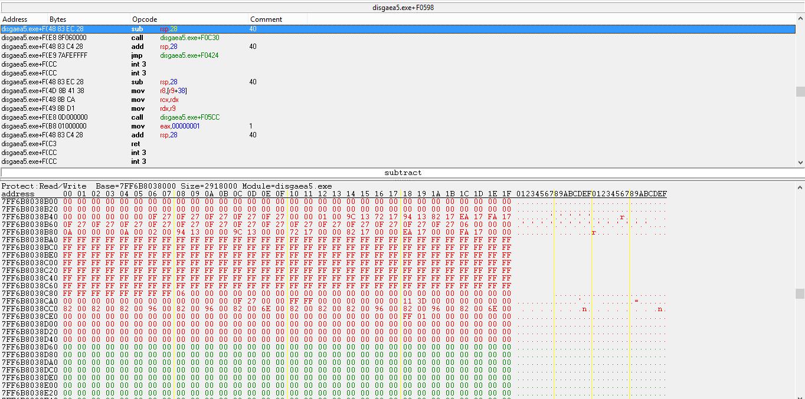Select hex row address 7FF6B8038CC0
The image size is (805, 399).
pyautogui.click(x=30, y=309)
